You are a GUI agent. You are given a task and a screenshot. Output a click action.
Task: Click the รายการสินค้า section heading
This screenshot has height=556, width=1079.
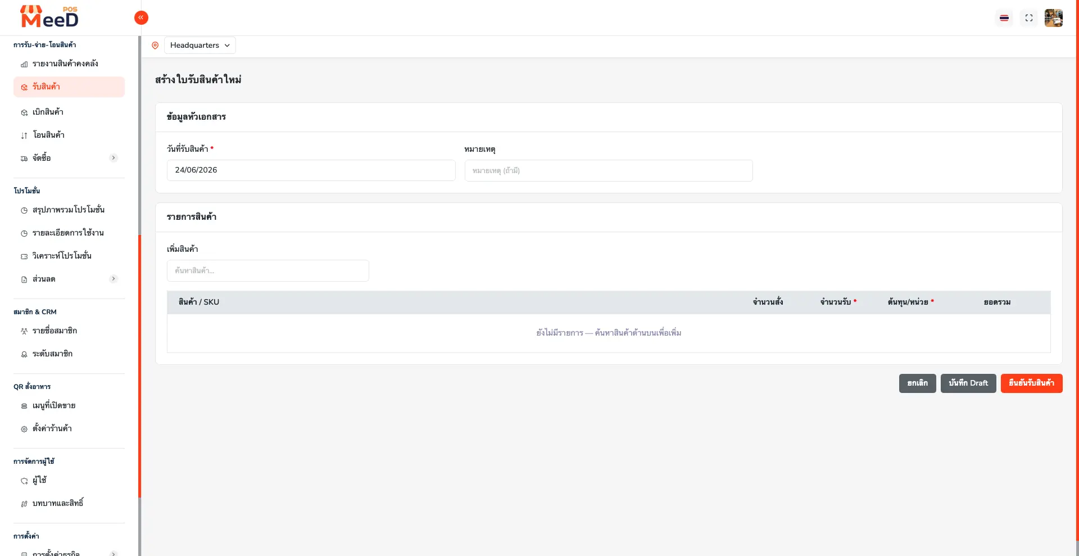click(192, 217)
